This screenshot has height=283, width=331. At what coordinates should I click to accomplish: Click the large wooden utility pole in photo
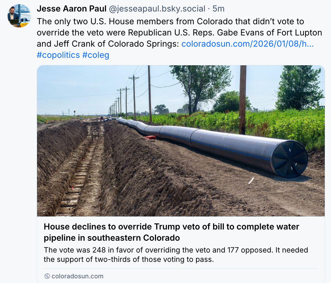pyautogui.click(x=242, y=100)
